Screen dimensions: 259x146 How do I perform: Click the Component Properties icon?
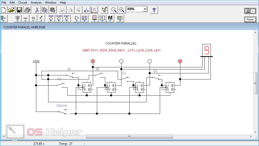[x=104, y=10]
